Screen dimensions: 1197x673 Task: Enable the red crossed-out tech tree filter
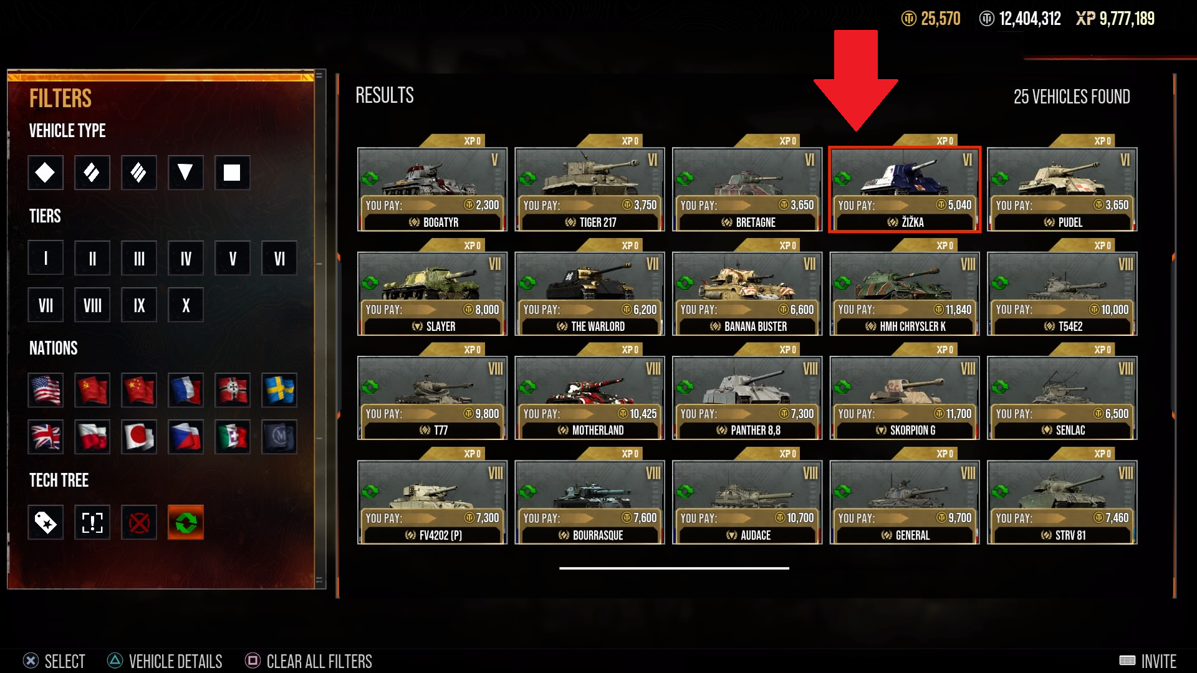[139, 522]
